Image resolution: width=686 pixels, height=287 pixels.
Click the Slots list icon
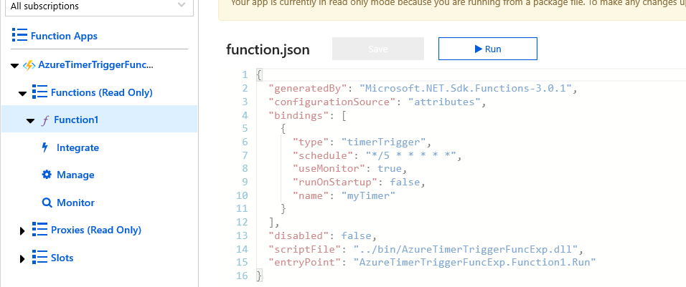[x=39, y=258]
